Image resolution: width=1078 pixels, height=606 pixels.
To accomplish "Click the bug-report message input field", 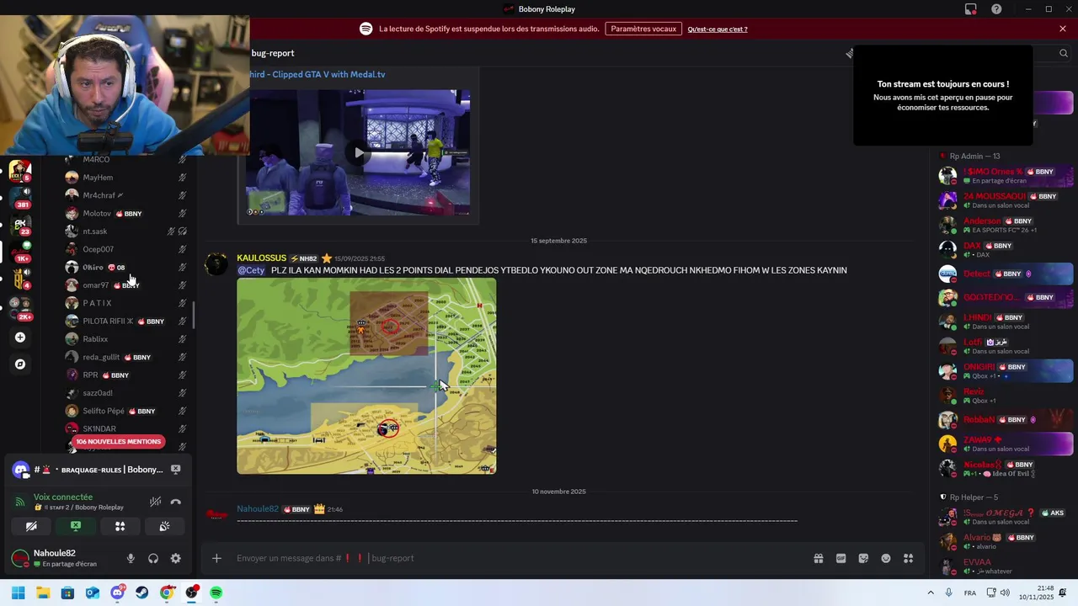I will click(514, 558).
